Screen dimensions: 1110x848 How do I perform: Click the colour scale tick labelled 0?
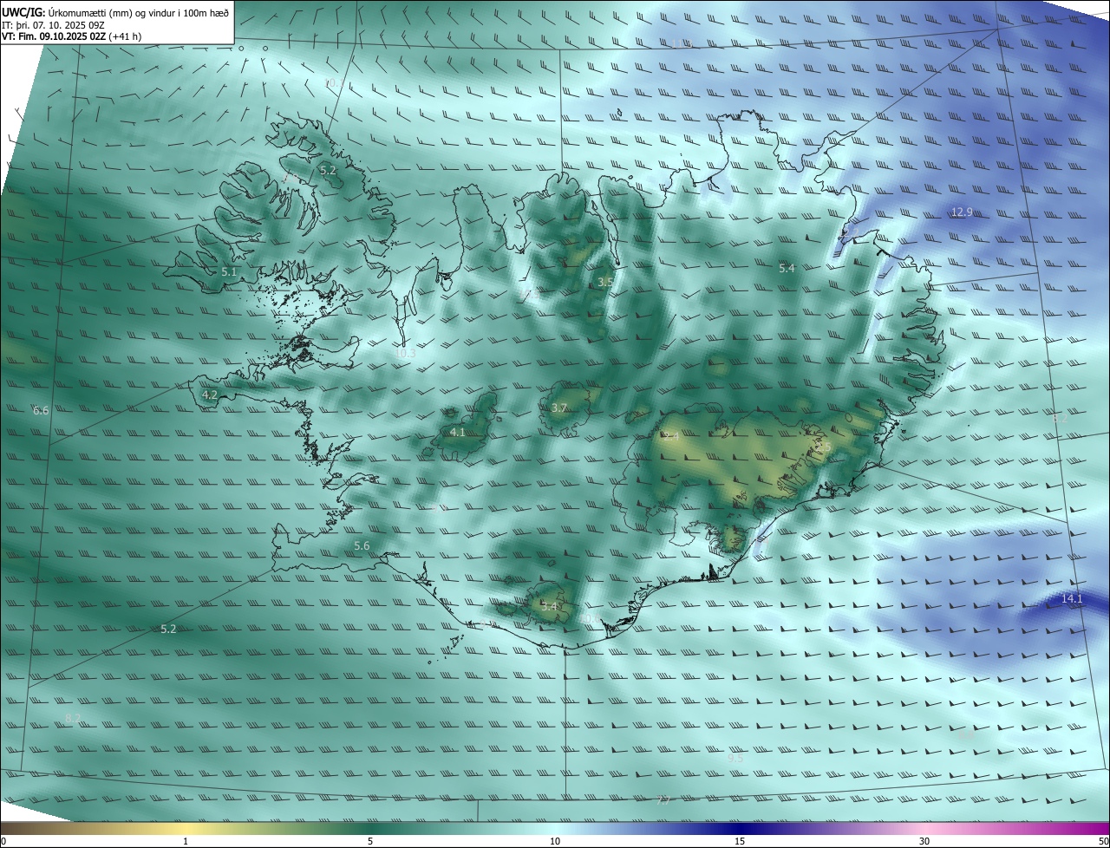click(3, 841)
